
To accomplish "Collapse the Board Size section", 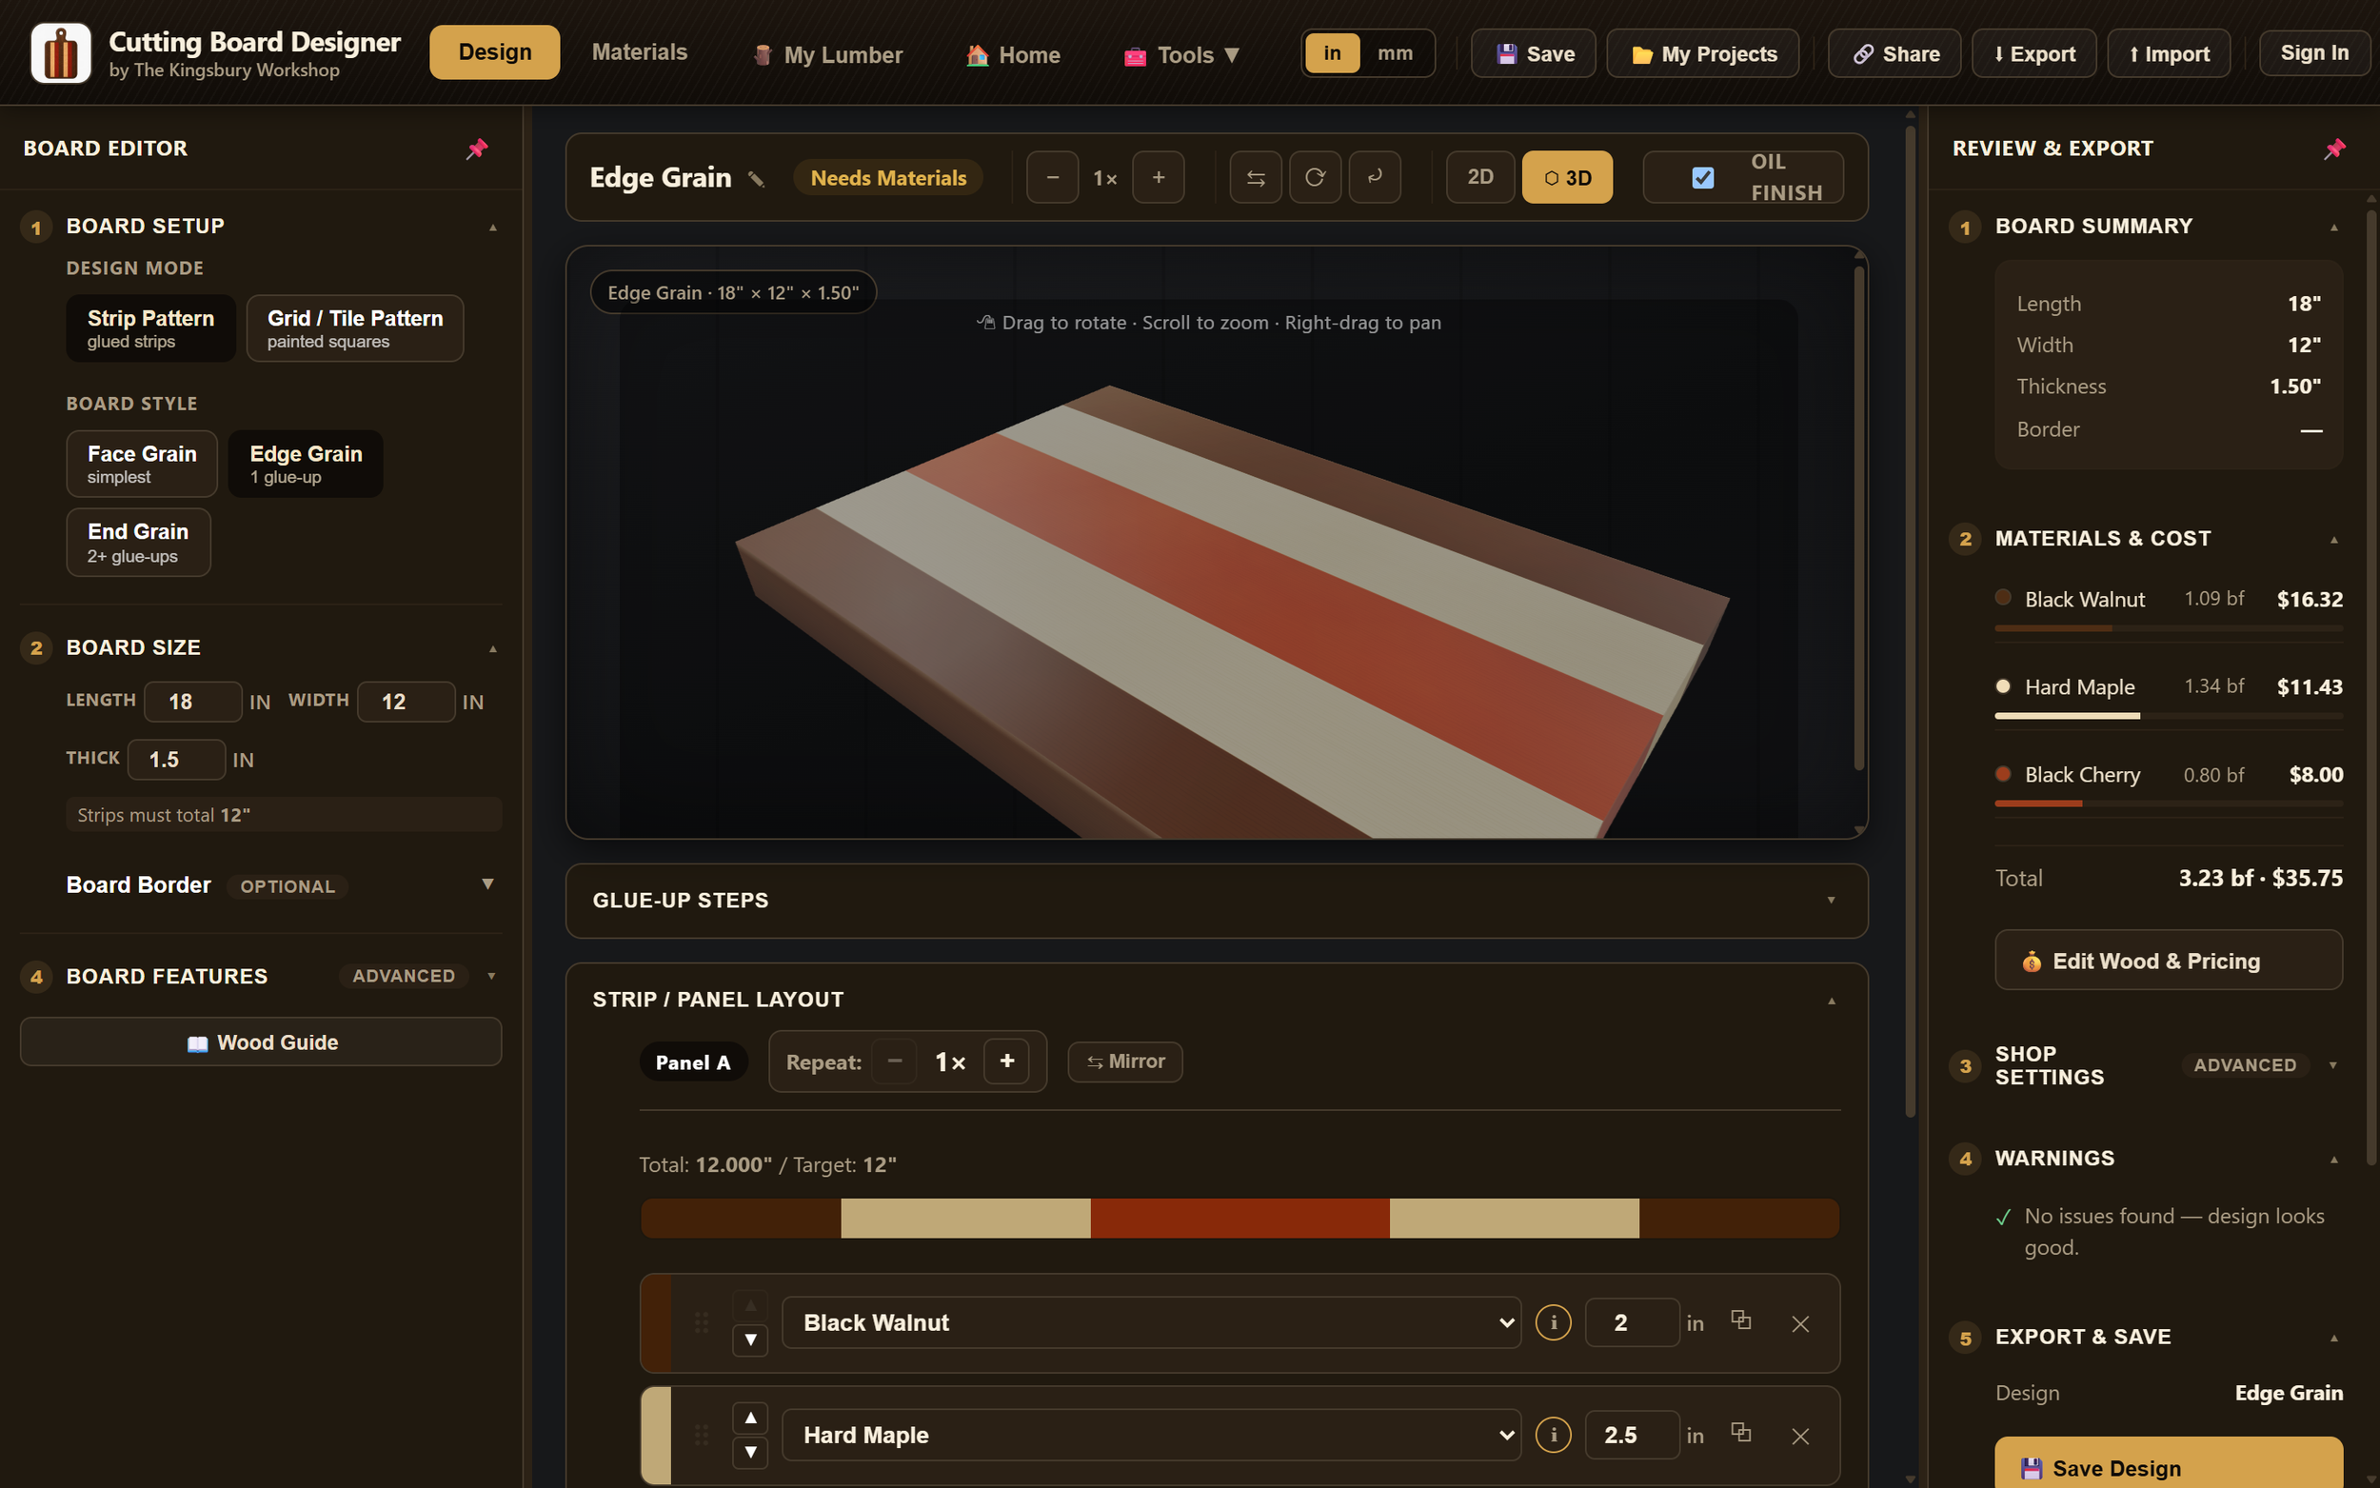I will tap(493, 648).
